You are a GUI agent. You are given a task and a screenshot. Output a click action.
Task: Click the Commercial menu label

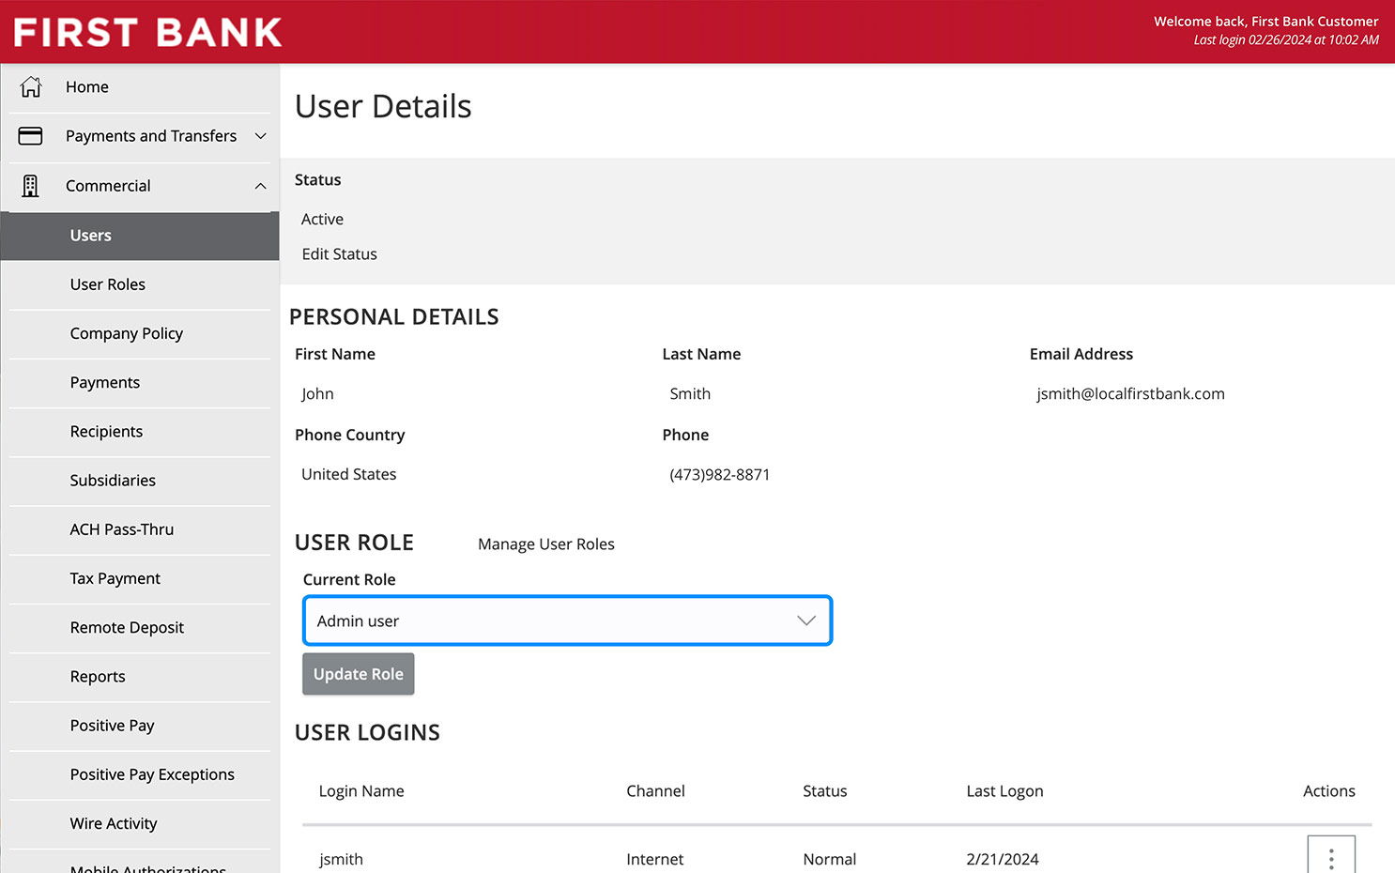click(108, 186)
